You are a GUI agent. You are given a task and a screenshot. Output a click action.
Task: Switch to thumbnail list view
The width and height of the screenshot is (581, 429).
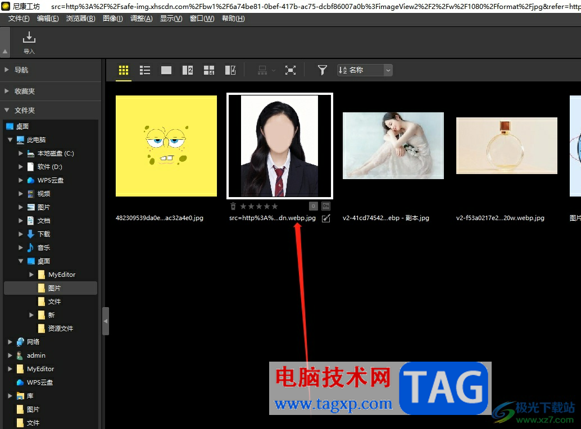(x=145, y=70)
